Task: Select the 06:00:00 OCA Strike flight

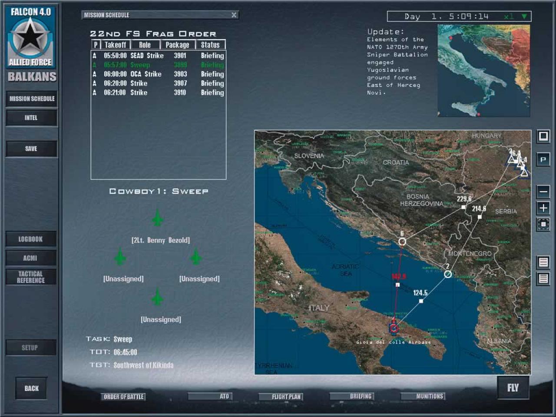Action: (158, 74)
